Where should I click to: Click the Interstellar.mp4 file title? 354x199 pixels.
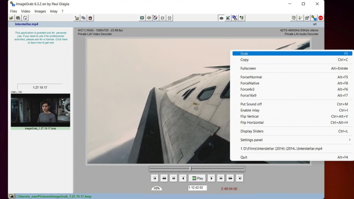(x=27, y=24)
